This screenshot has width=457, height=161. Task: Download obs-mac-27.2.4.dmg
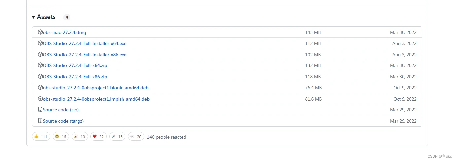(64, 32)
